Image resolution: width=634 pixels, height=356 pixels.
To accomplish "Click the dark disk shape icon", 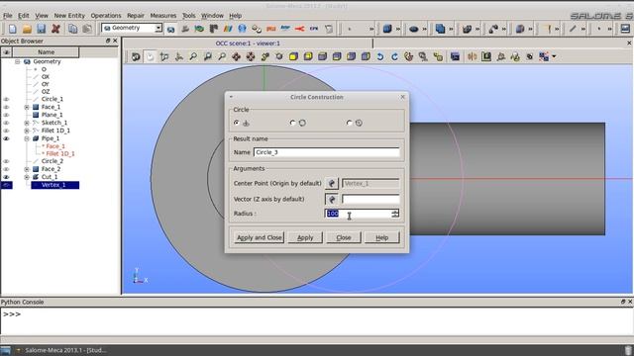I will click(413, 29).
